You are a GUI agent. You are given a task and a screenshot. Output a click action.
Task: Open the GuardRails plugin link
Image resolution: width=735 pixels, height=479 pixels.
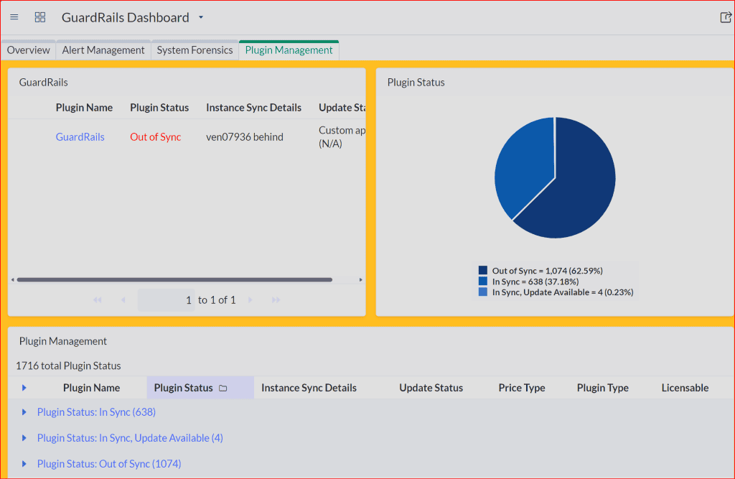[80, 137]
